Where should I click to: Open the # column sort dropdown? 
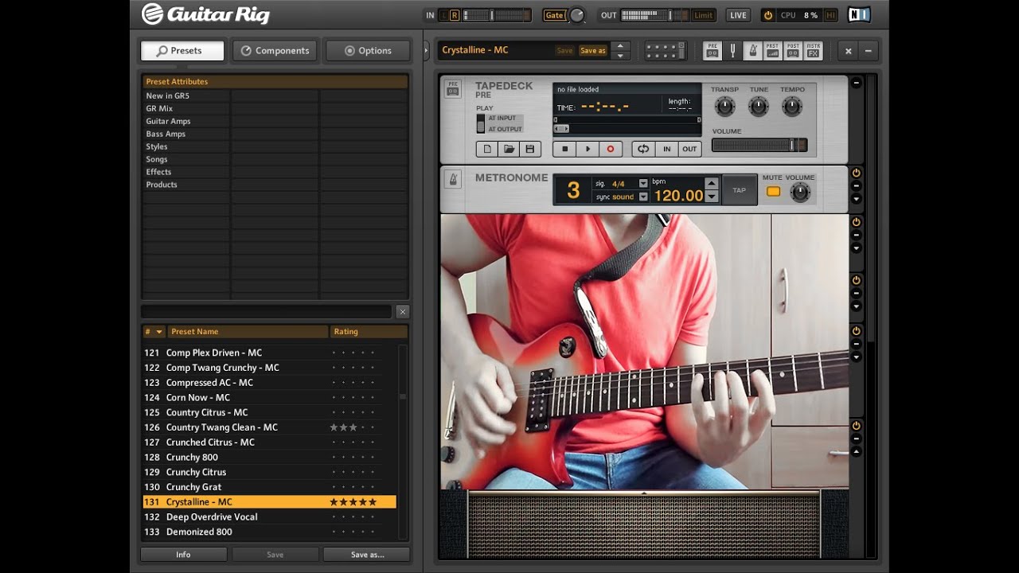(159, 332)
